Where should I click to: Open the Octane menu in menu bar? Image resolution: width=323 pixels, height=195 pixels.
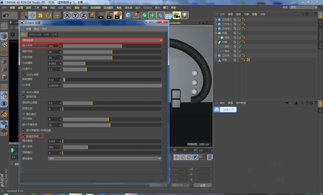(x=147, y=7)
